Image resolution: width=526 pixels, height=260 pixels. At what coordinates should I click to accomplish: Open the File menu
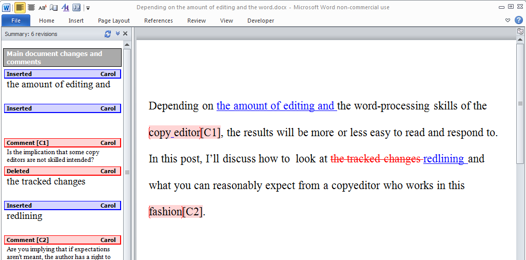(x=16, y=21)
